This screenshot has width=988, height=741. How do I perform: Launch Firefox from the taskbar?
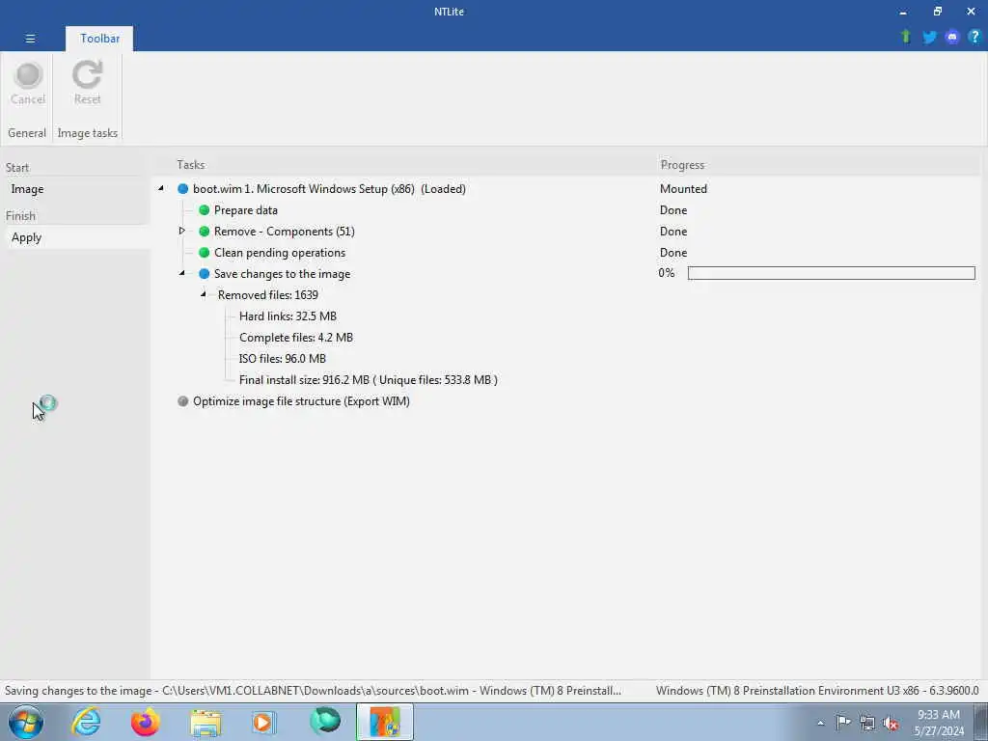point(145,722)
